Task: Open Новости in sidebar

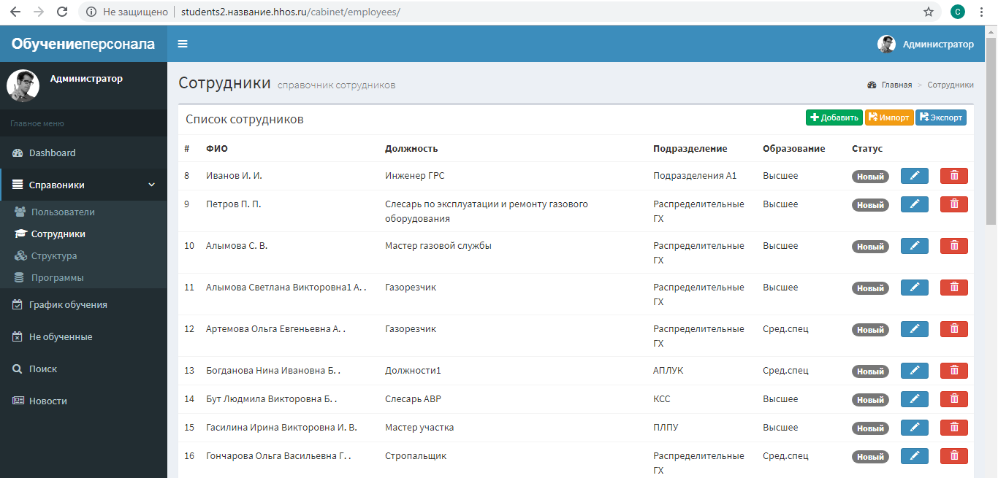Action: point(83,401)
